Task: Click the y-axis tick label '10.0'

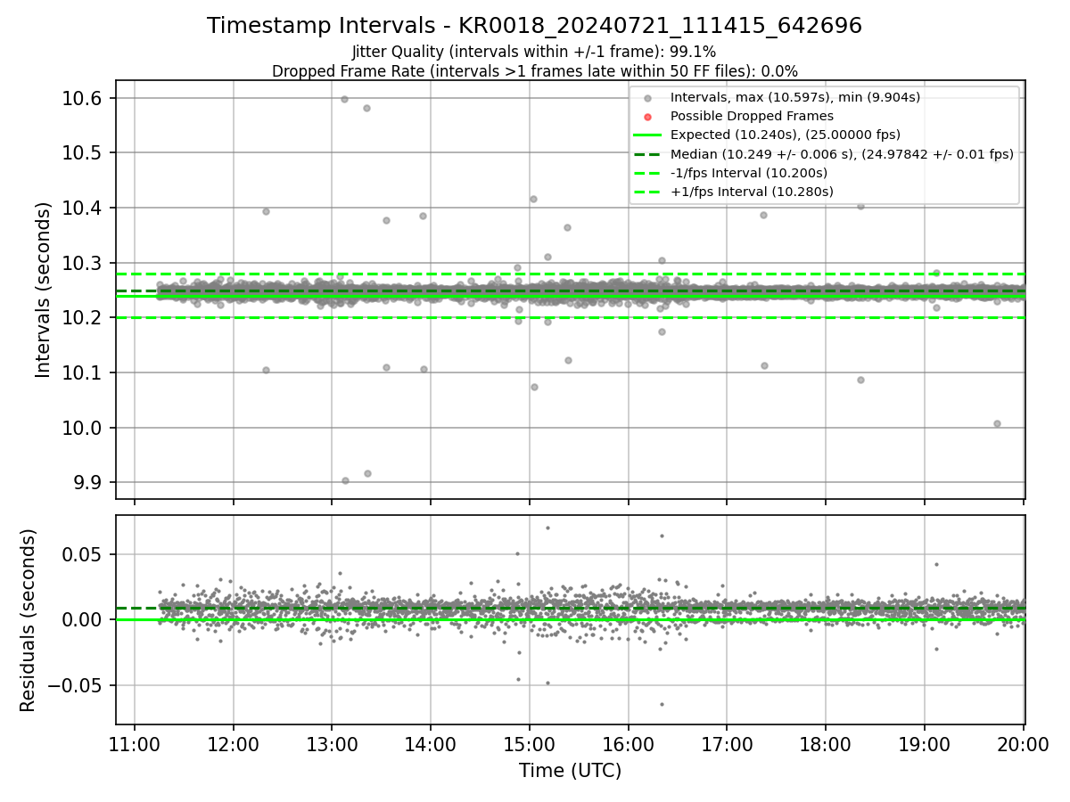Action: [81, 428]
